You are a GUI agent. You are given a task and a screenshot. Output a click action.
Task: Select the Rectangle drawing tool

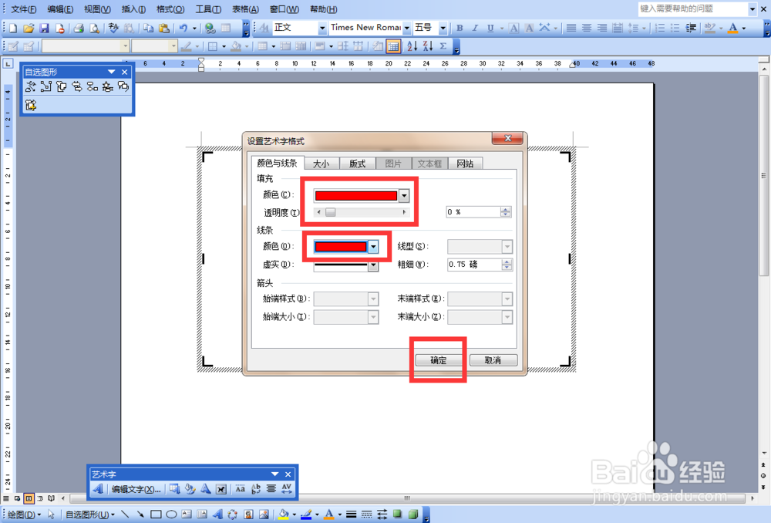click(157, 514)
